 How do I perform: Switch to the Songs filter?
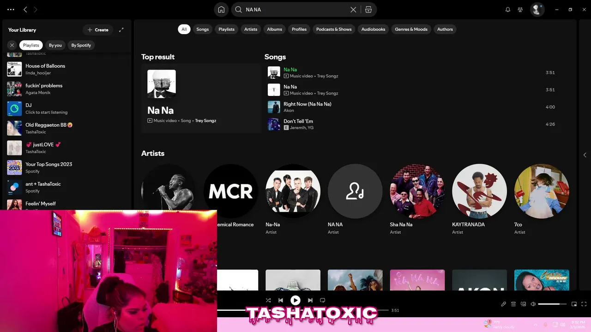203,29
